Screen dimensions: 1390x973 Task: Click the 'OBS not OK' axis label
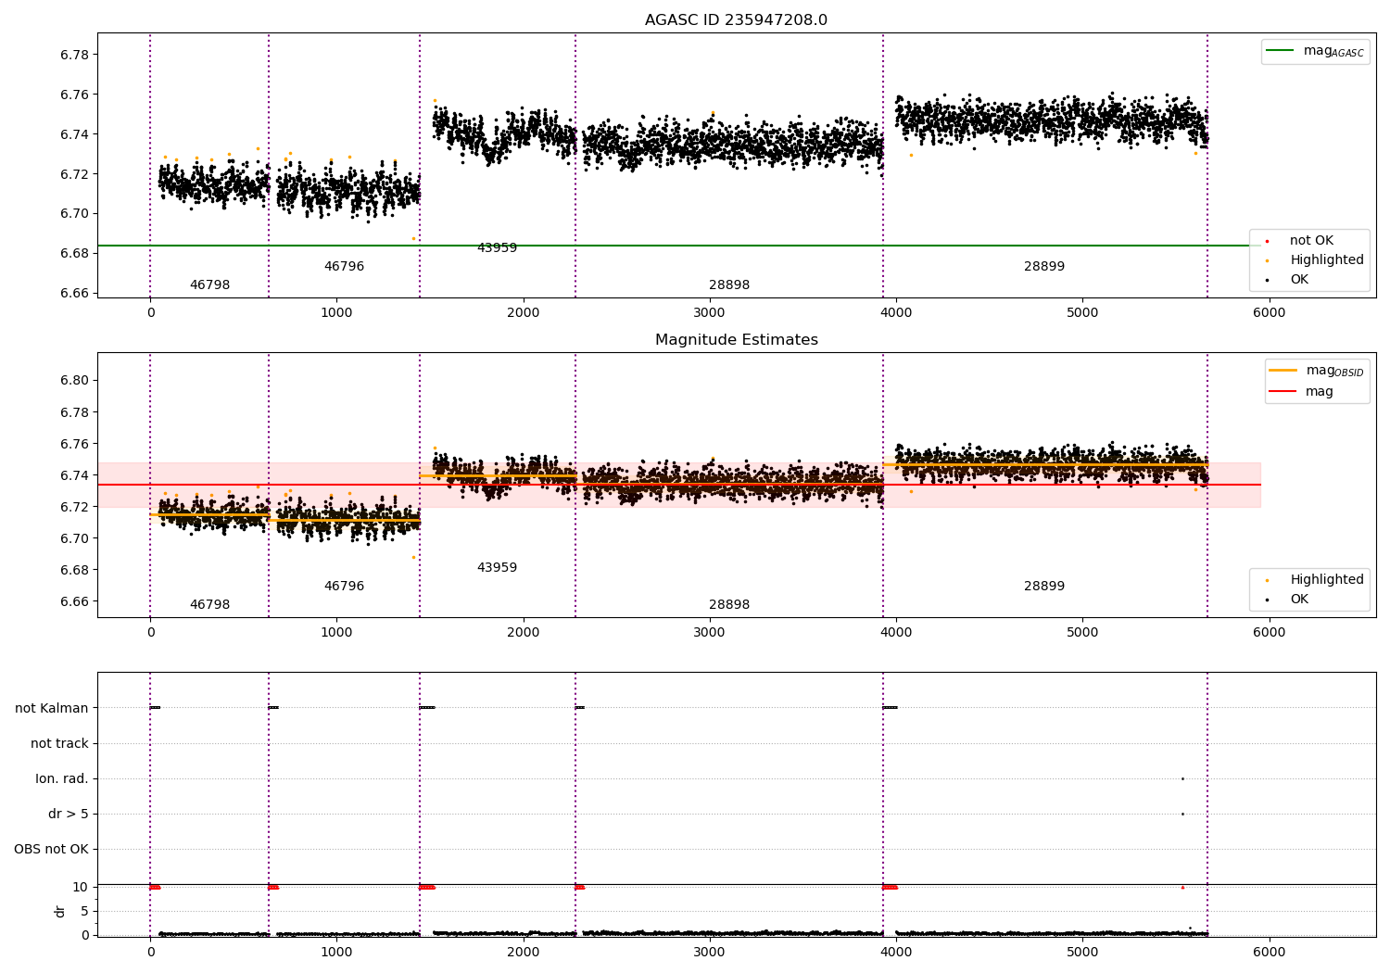(51, 849)
